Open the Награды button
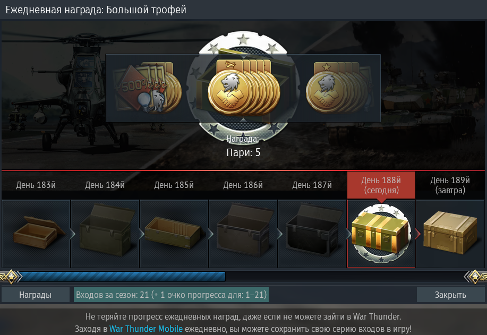 click(x=36, y=295)
